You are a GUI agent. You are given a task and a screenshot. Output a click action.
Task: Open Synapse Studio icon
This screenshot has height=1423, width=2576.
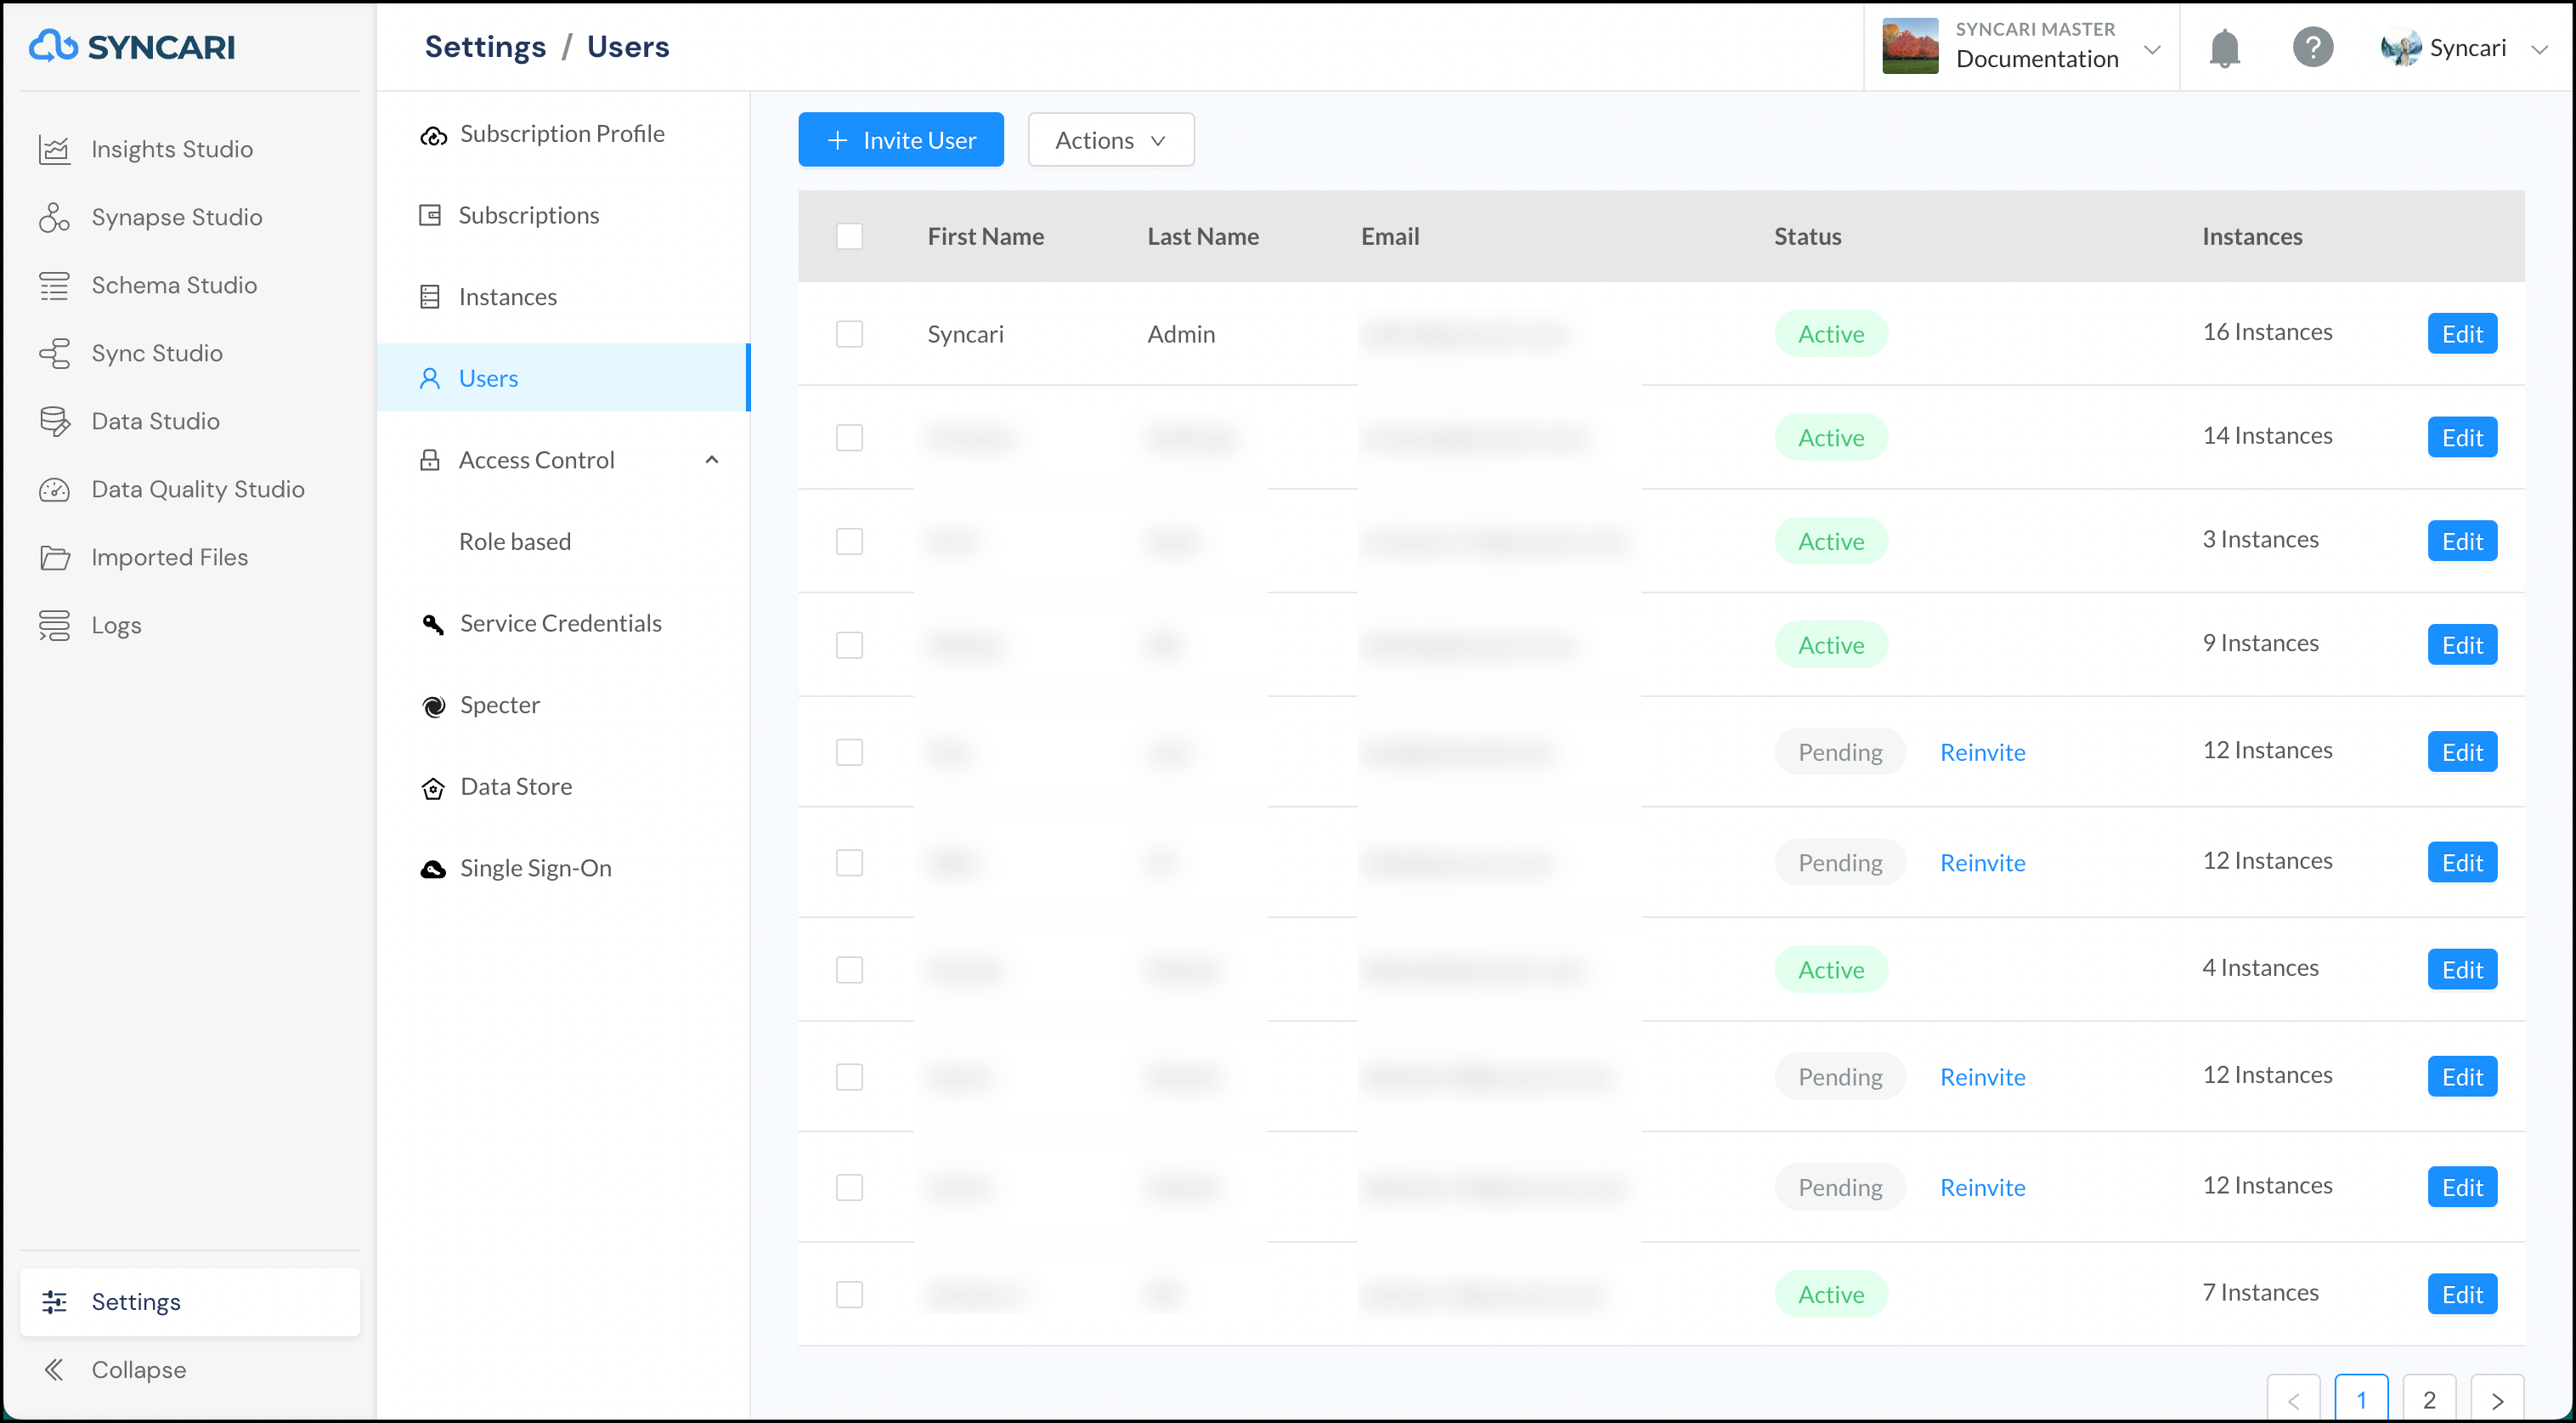(x=54, y=217)
